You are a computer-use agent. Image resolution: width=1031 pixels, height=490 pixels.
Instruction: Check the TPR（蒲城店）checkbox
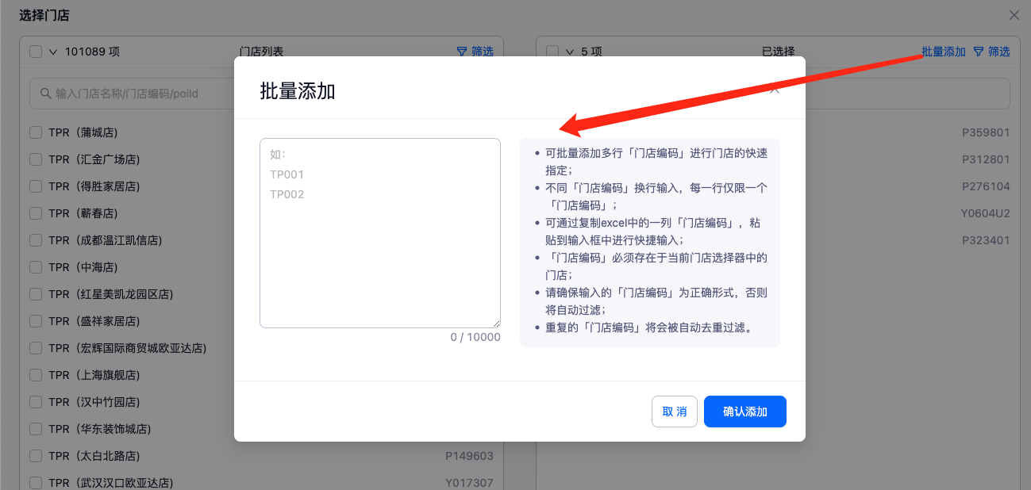point(36,132)
